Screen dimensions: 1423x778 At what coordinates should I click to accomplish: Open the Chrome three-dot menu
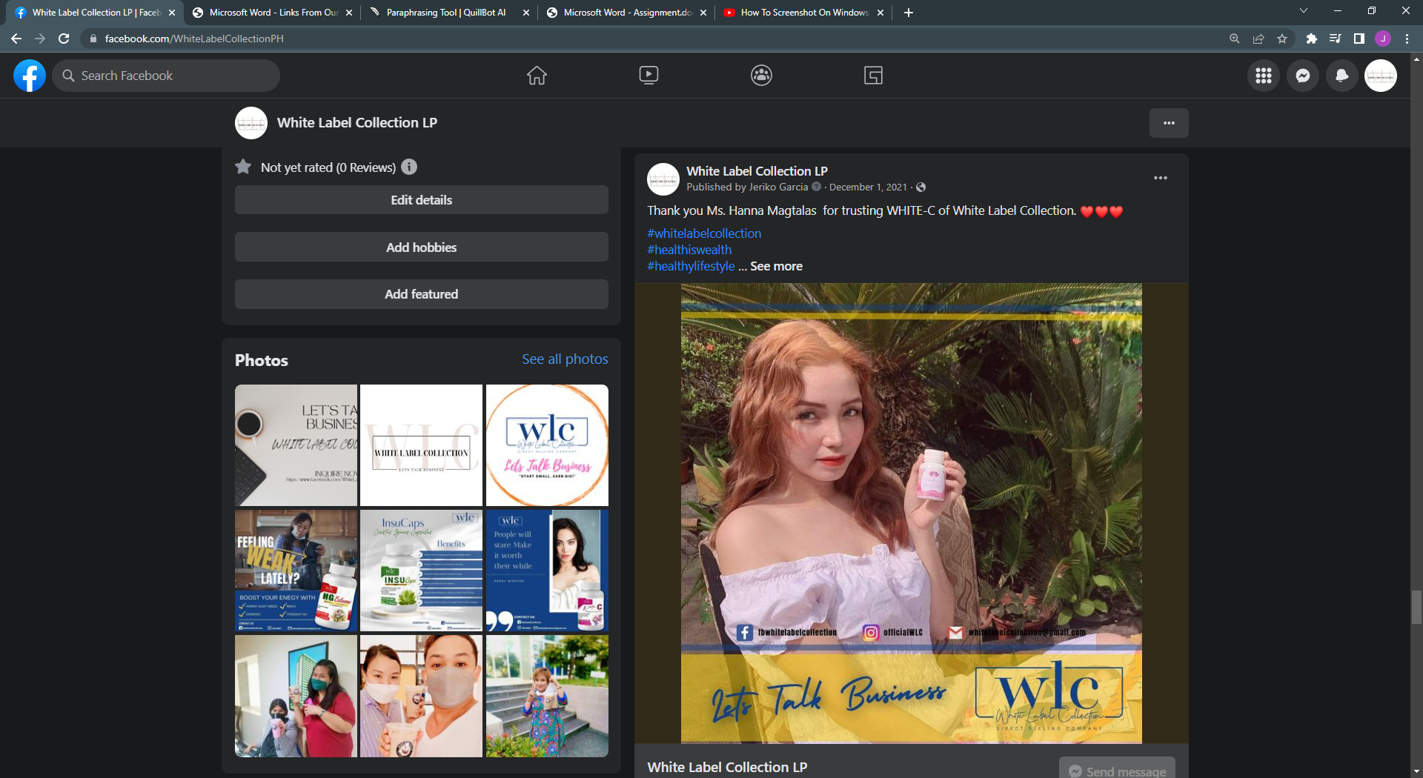click(1407, 39)
